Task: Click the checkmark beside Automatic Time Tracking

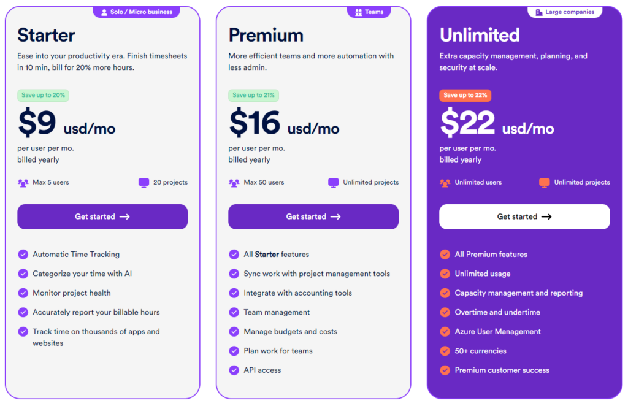Action: coord(23,255)
